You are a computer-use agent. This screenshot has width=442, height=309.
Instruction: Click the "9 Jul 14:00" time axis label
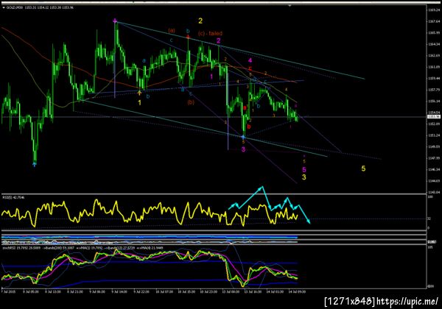point(119,292)
